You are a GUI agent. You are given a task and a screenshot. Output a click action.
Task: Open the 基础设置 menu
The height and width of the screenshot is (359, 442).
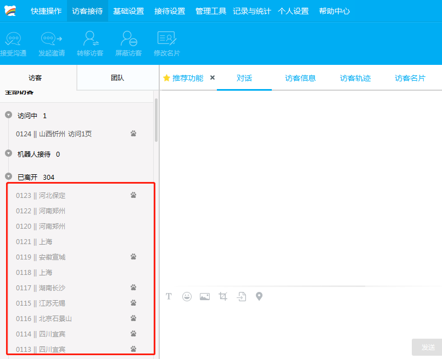128,11
